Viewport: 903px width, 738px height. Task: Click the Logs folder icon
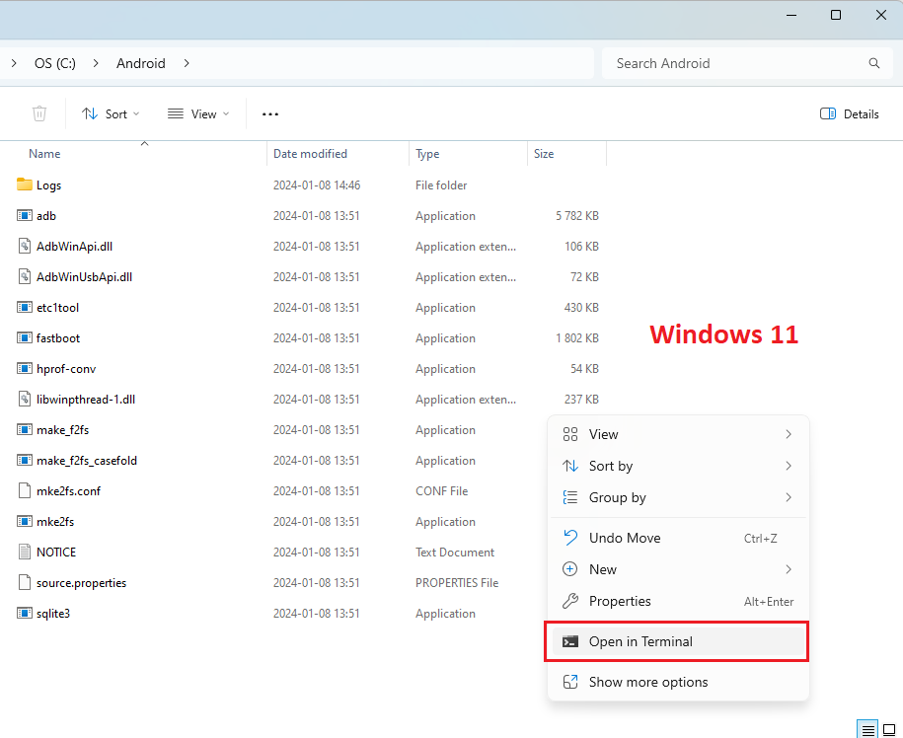click(25, 184)
